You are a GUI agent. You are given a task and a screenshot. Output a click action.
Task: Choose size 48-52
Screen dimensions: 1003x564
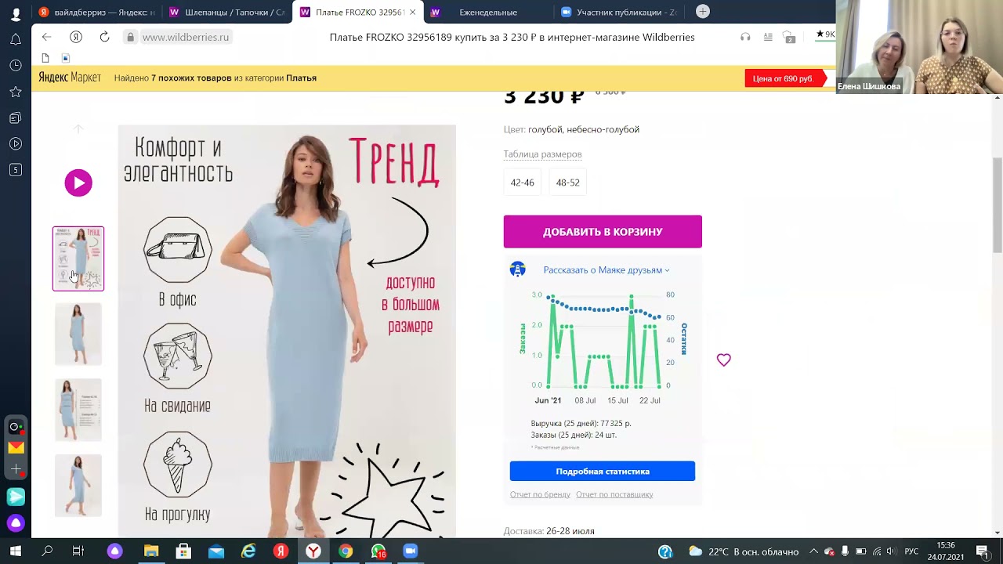pyautogui.click(x=568, y=183)
